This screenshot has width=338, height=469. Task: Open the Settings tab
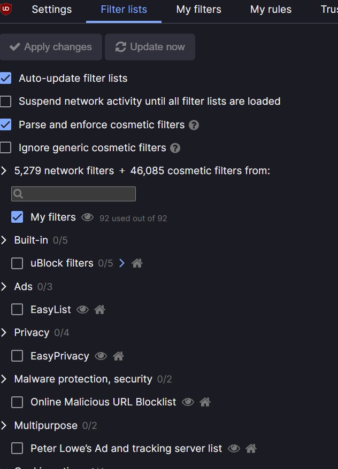51,10
